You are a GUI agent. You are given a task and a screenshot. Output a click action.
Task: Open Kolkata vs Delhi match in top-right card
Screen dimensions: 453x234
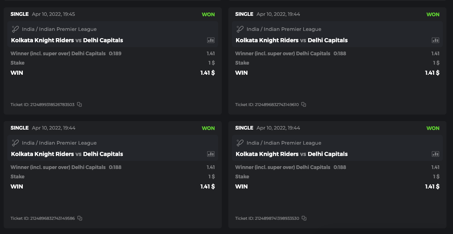pos(291,40)
